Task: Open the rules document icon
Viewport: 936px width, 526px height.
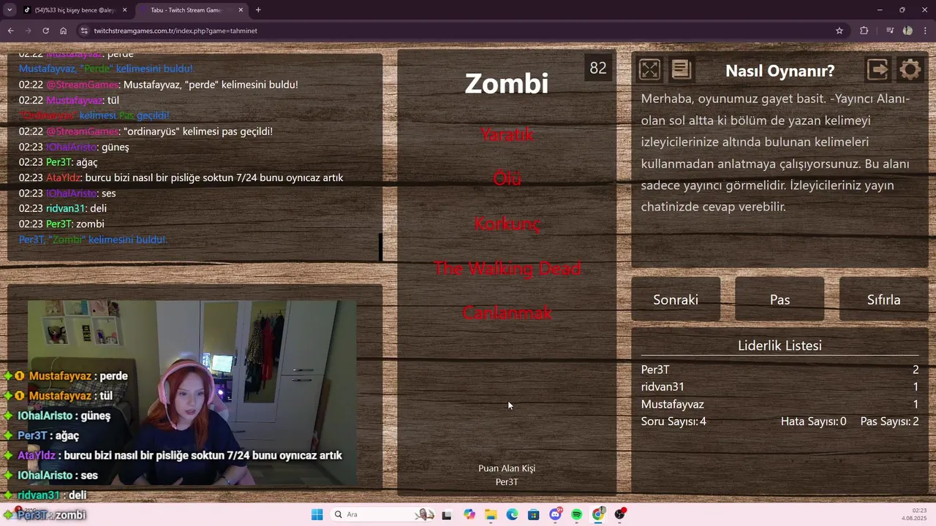Action: 681,69
